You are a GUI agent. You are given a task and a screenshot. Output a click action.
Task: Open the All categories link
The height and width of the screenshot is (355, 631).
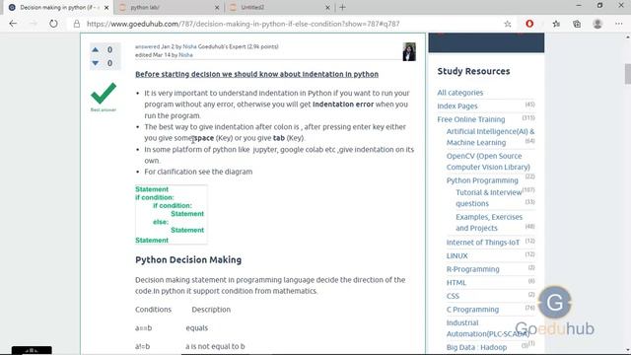[x=460, y=93]
